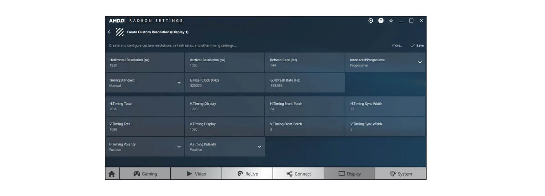This screenshot has height=196, width=545.
Task: Open the System tab
Action: [401, 174]
